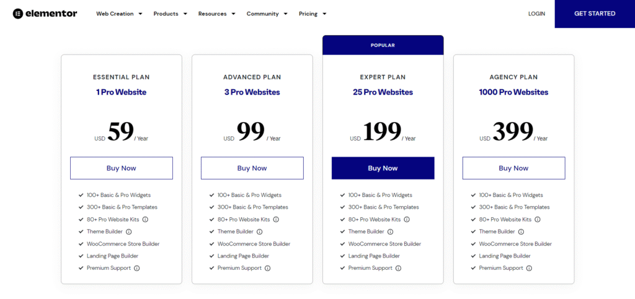
Task: Click info icon beside Essential plan Pro Website Kits
Action: [x=145, y=219]
